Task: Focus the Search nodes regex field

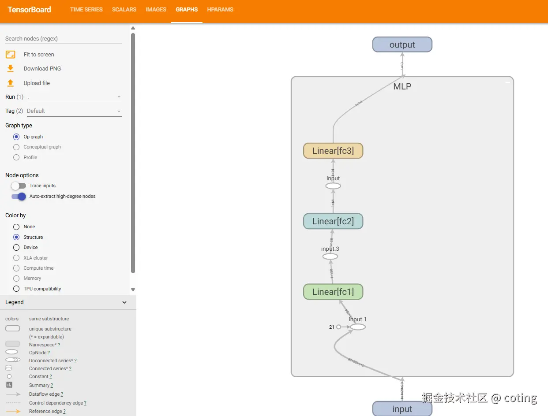Action: point(63,38)
